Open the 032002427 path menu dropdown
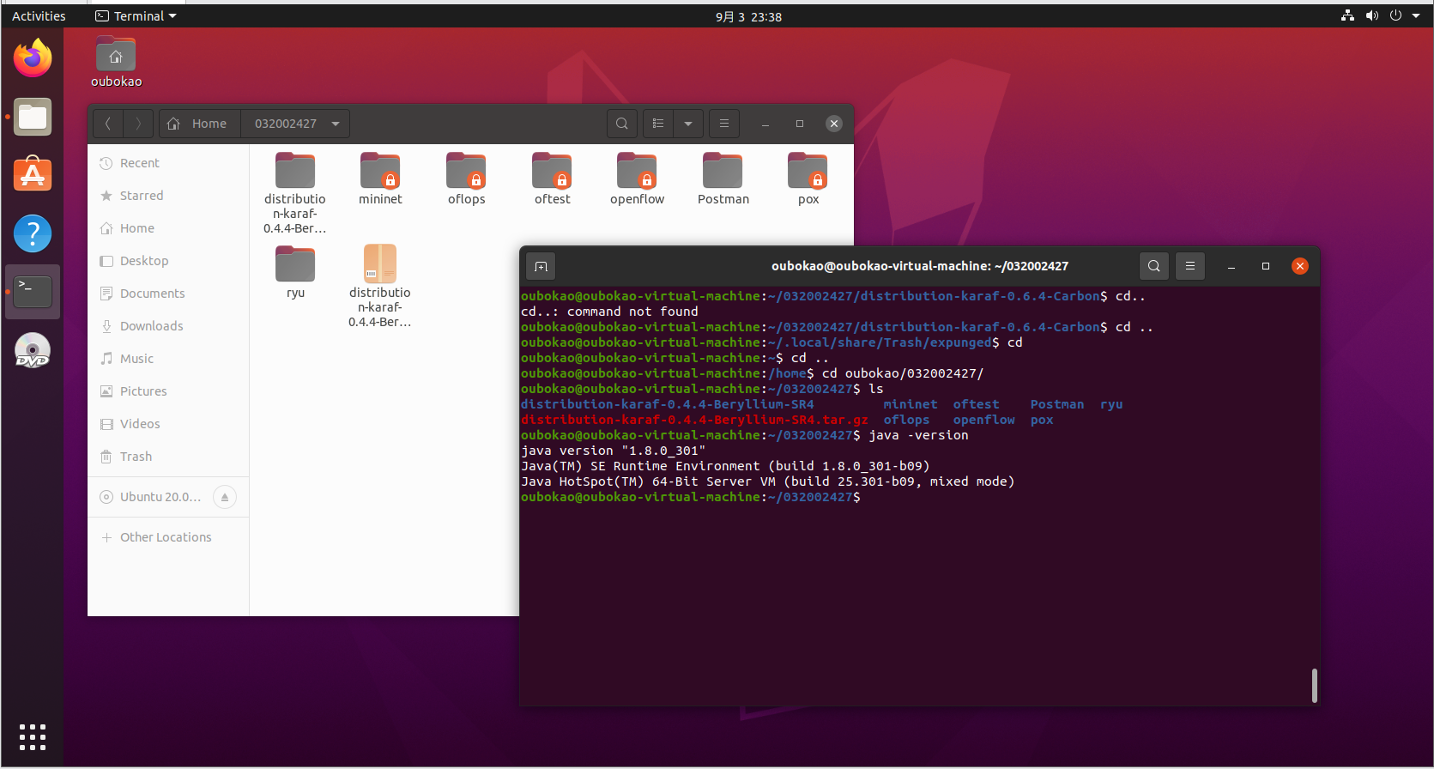1434x769 pixels. pyautogui.click(x=336, y=124)
